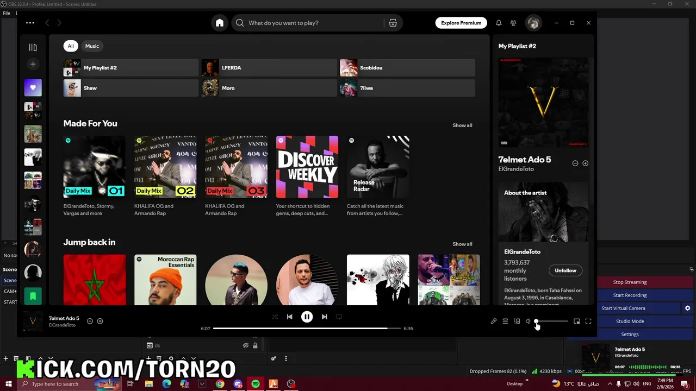Launch Google Chrome from the taskbar

pyautogui.click(x=220, y=384)
